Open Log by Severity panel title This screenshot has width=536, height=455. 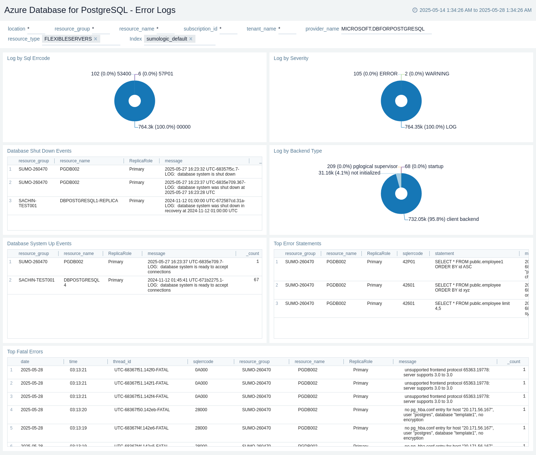291,58
